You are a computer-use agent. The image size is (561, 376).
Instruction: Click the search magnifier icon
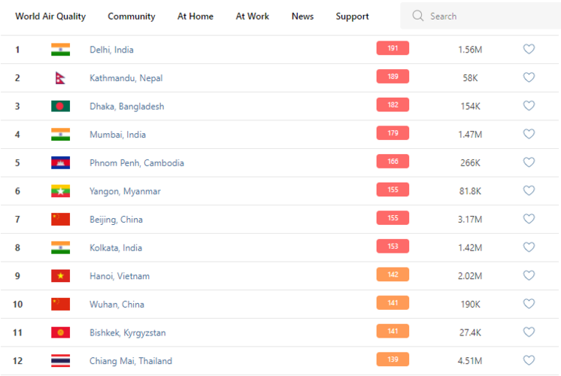point(418,16)
